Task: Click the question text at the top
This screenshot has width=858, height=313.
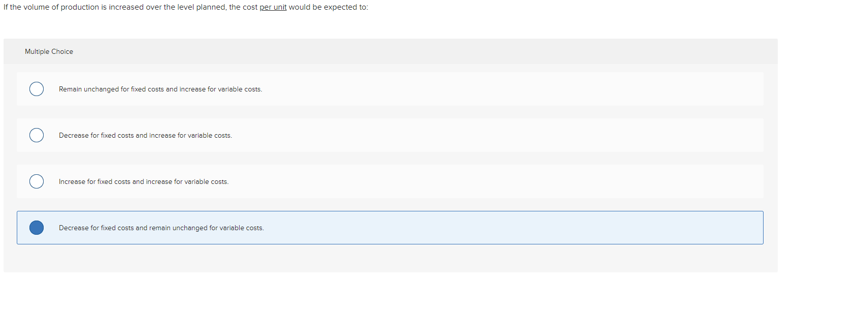Action: (185, 7)
